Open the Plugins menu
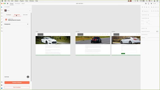This screenshot has height=90, width=160. tap(22, 1)
